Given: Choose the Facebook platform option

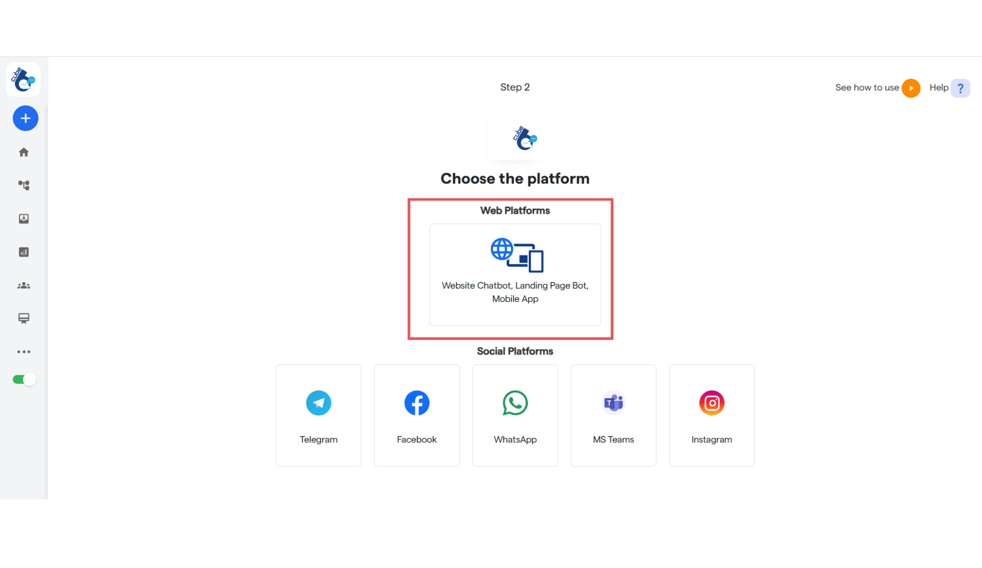Looking at the screenshot, I should [x=416, y=415].
